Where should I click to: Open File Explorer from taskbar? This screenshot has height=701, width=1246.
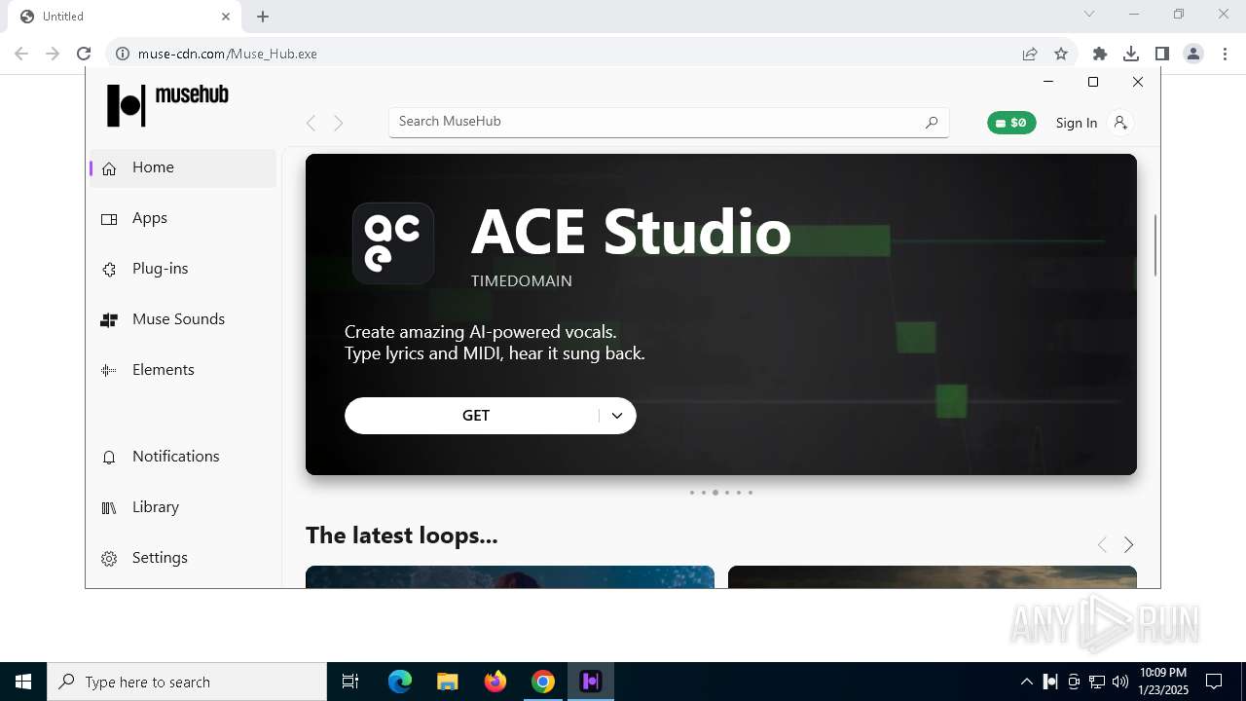[x=447, y=682]
